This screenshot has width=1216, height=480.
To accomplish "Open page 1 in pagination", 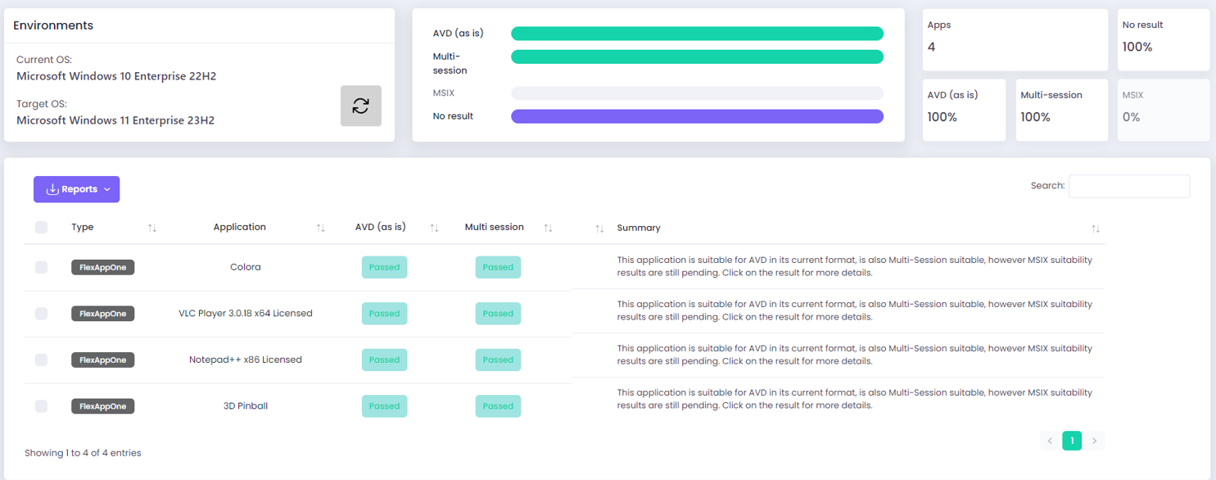I will [1072, 441].
